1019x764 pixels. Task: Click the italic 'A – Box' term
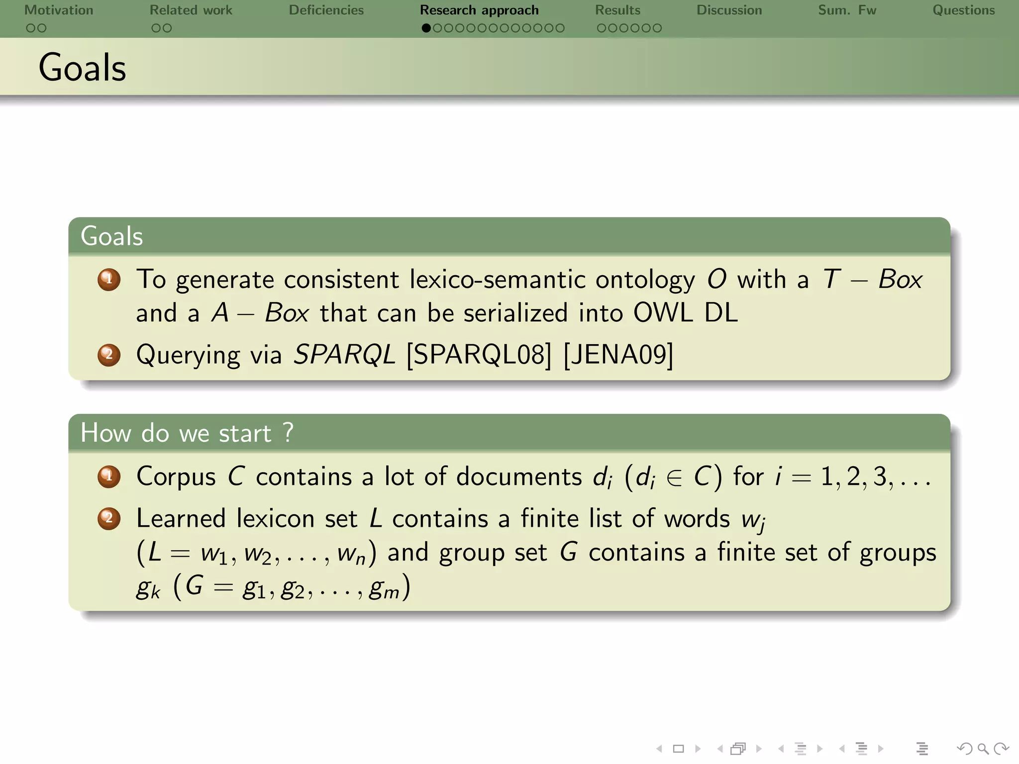click(260, 313)
